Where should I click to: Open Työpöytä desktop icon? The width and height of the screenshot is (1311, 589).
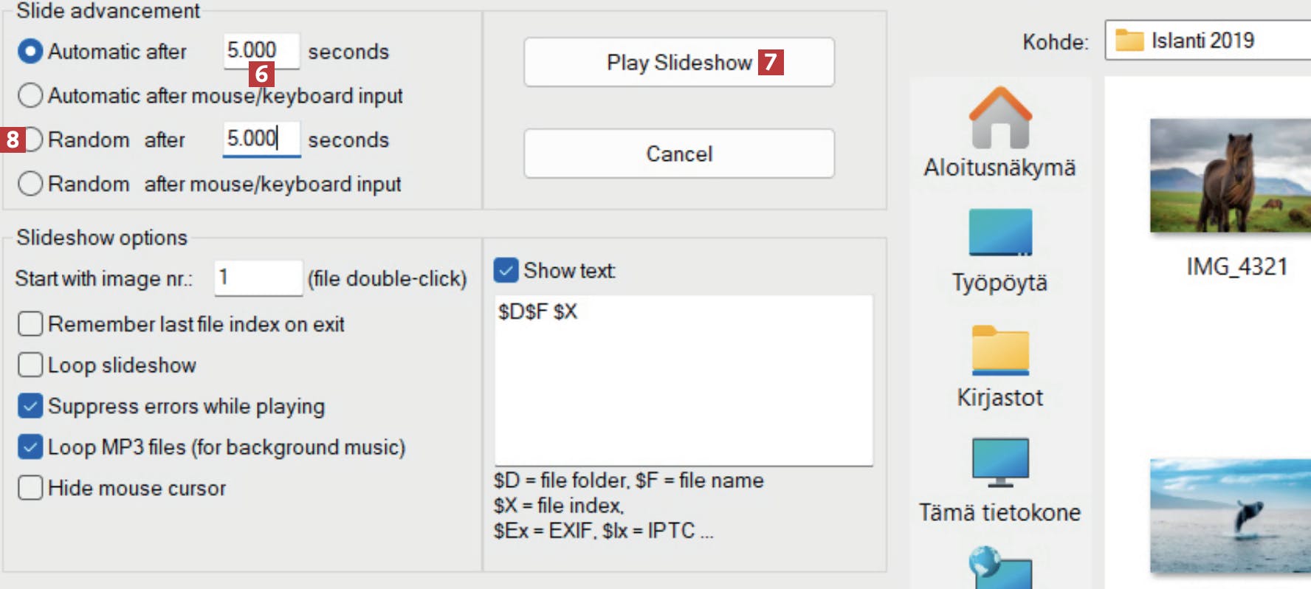click(999, 232)
